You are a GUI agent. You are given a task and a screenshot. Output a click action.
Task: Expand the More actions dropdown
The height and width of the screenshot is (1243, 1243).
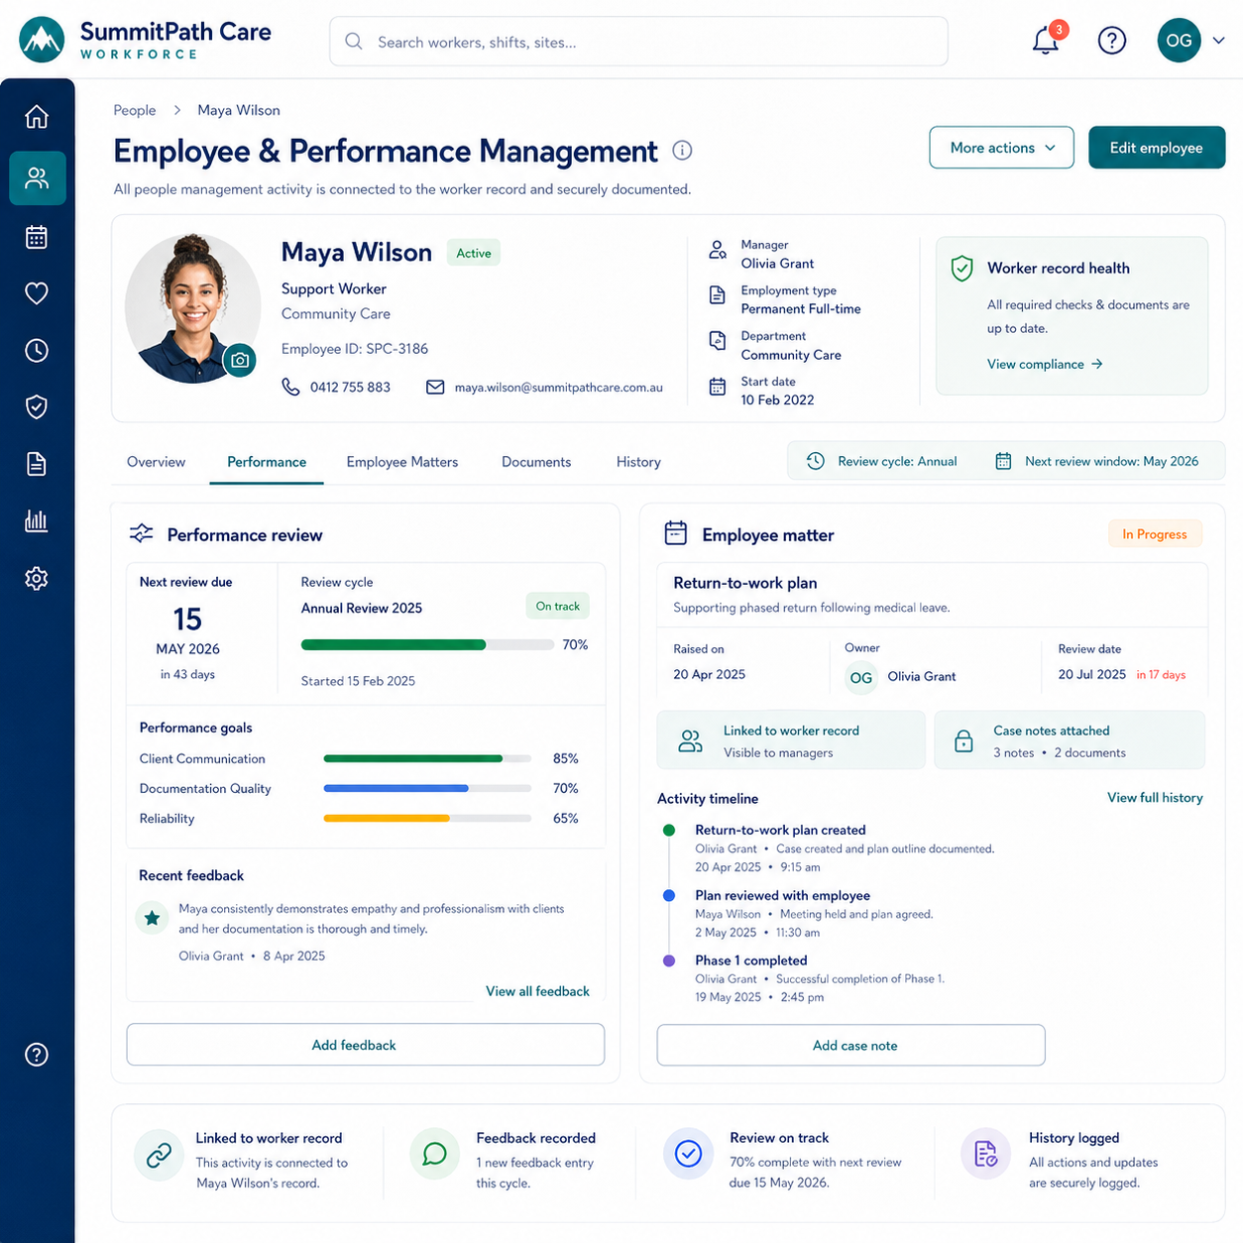pos(1001,148)
